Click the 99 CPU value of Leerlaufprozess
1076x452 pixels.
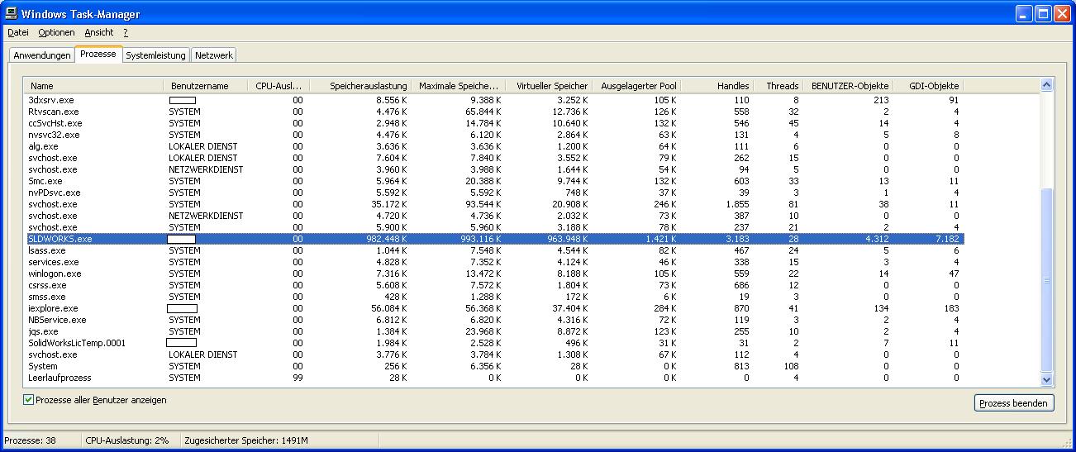[x=298, y=378]
